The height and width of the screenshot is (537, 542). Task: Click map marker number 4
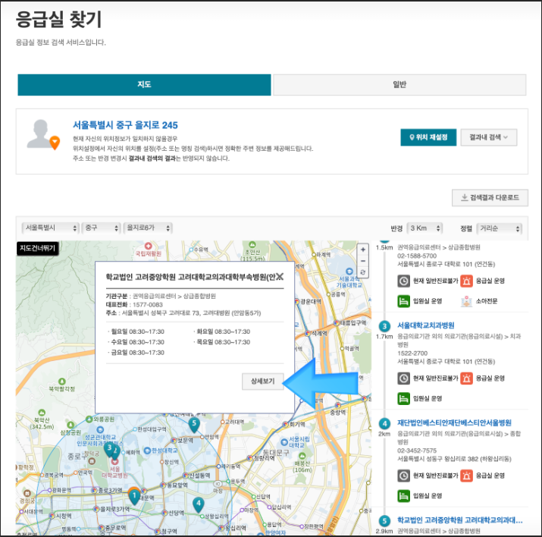coord(198,503)
